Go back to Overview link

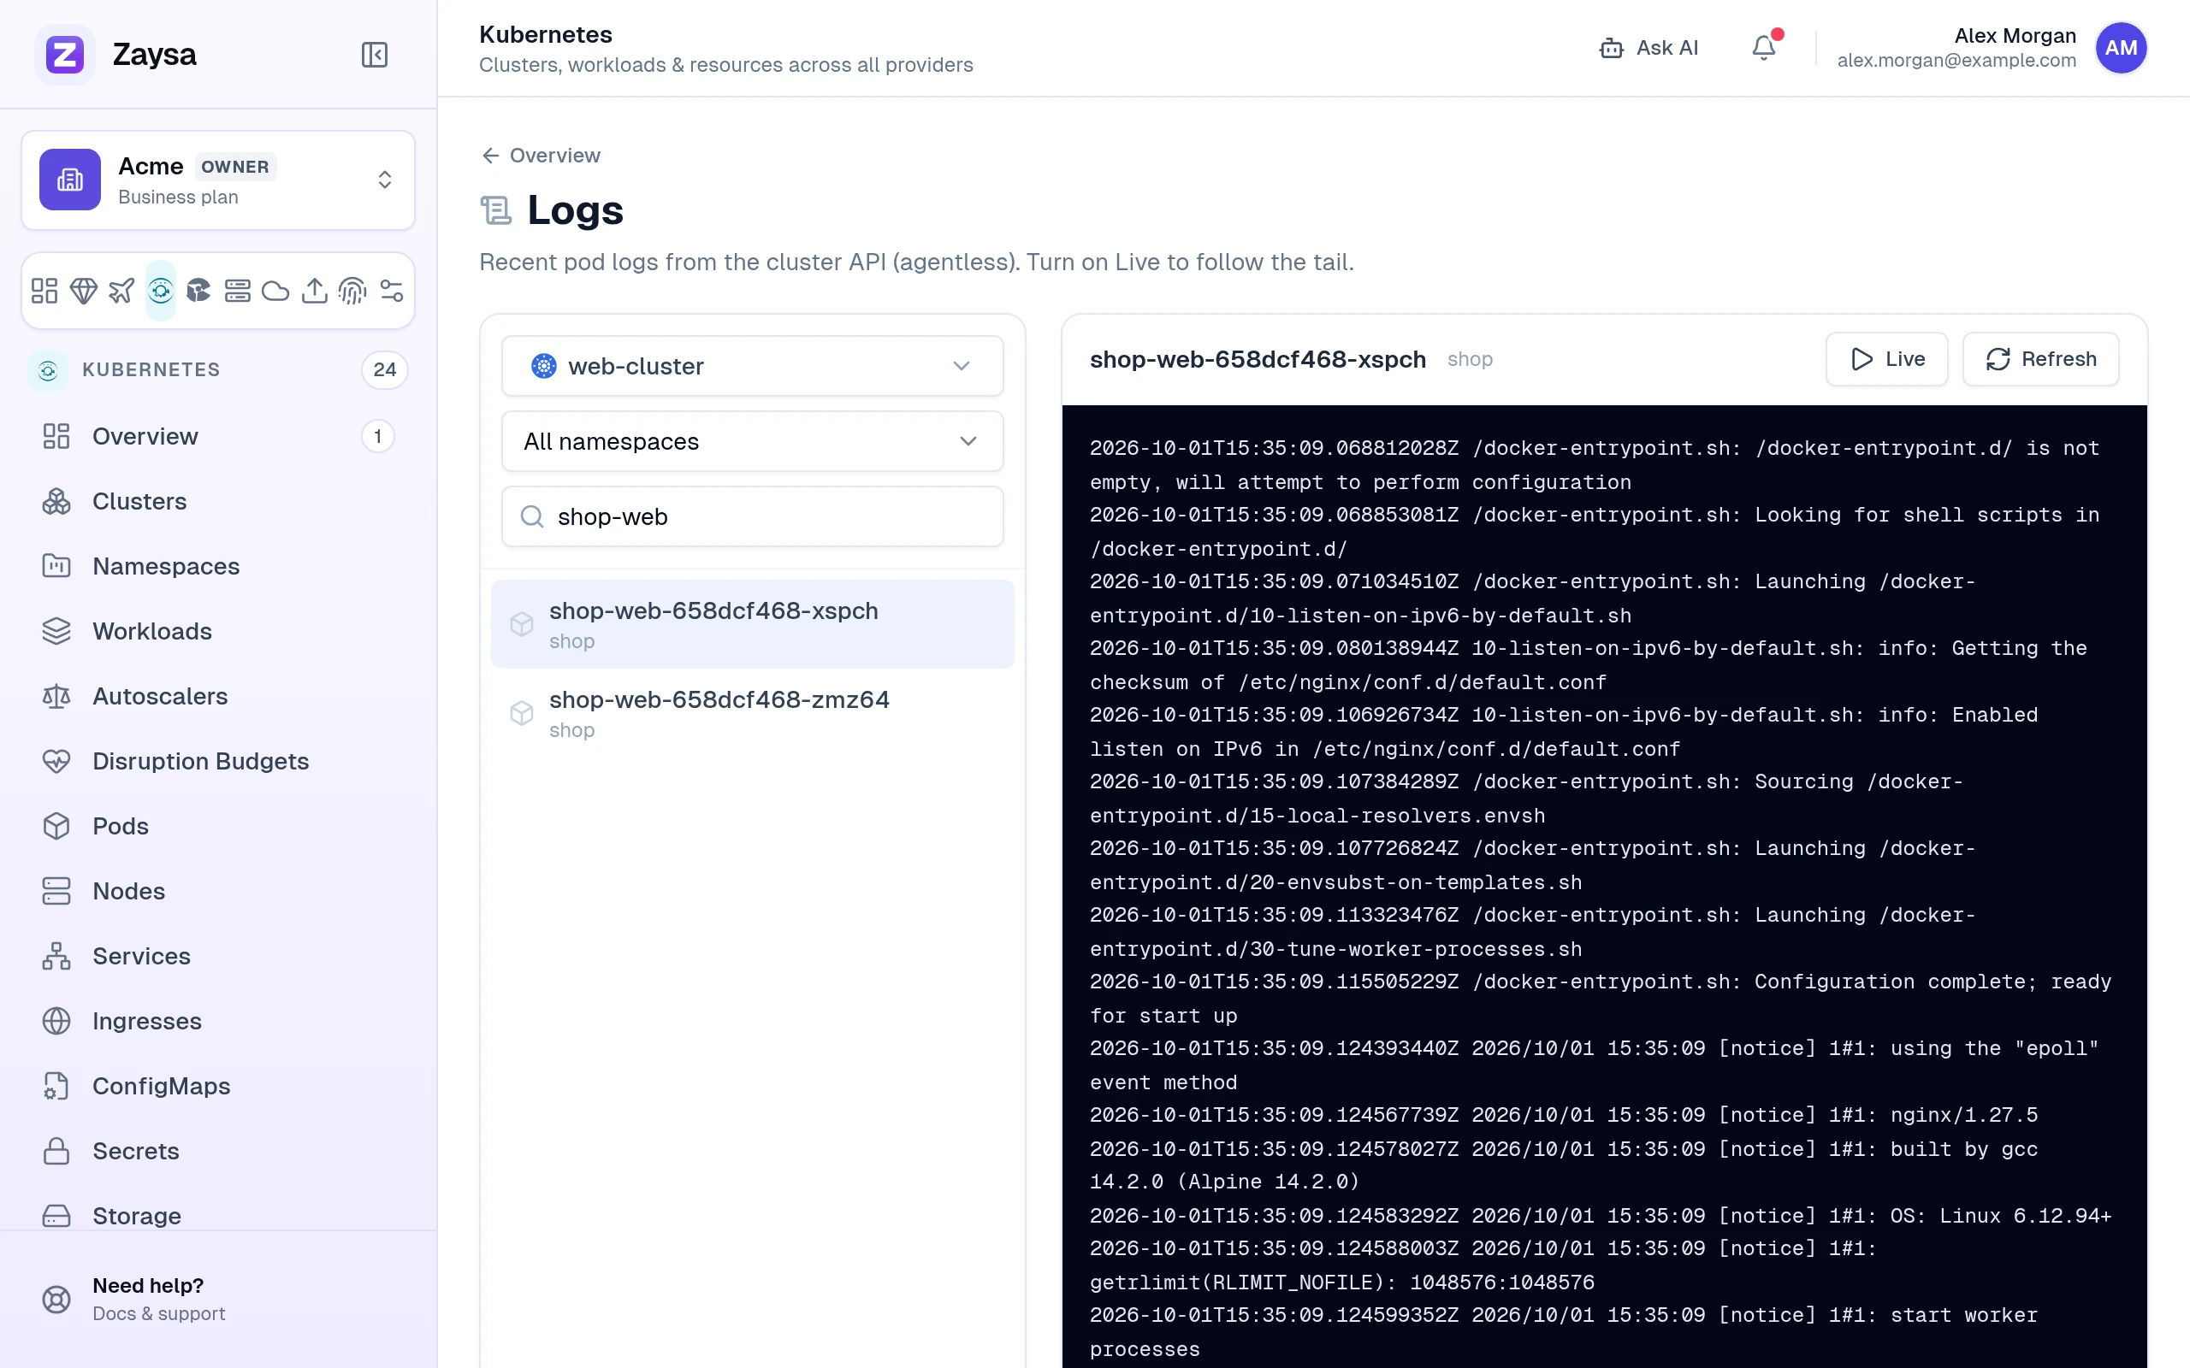click(541, 156)
